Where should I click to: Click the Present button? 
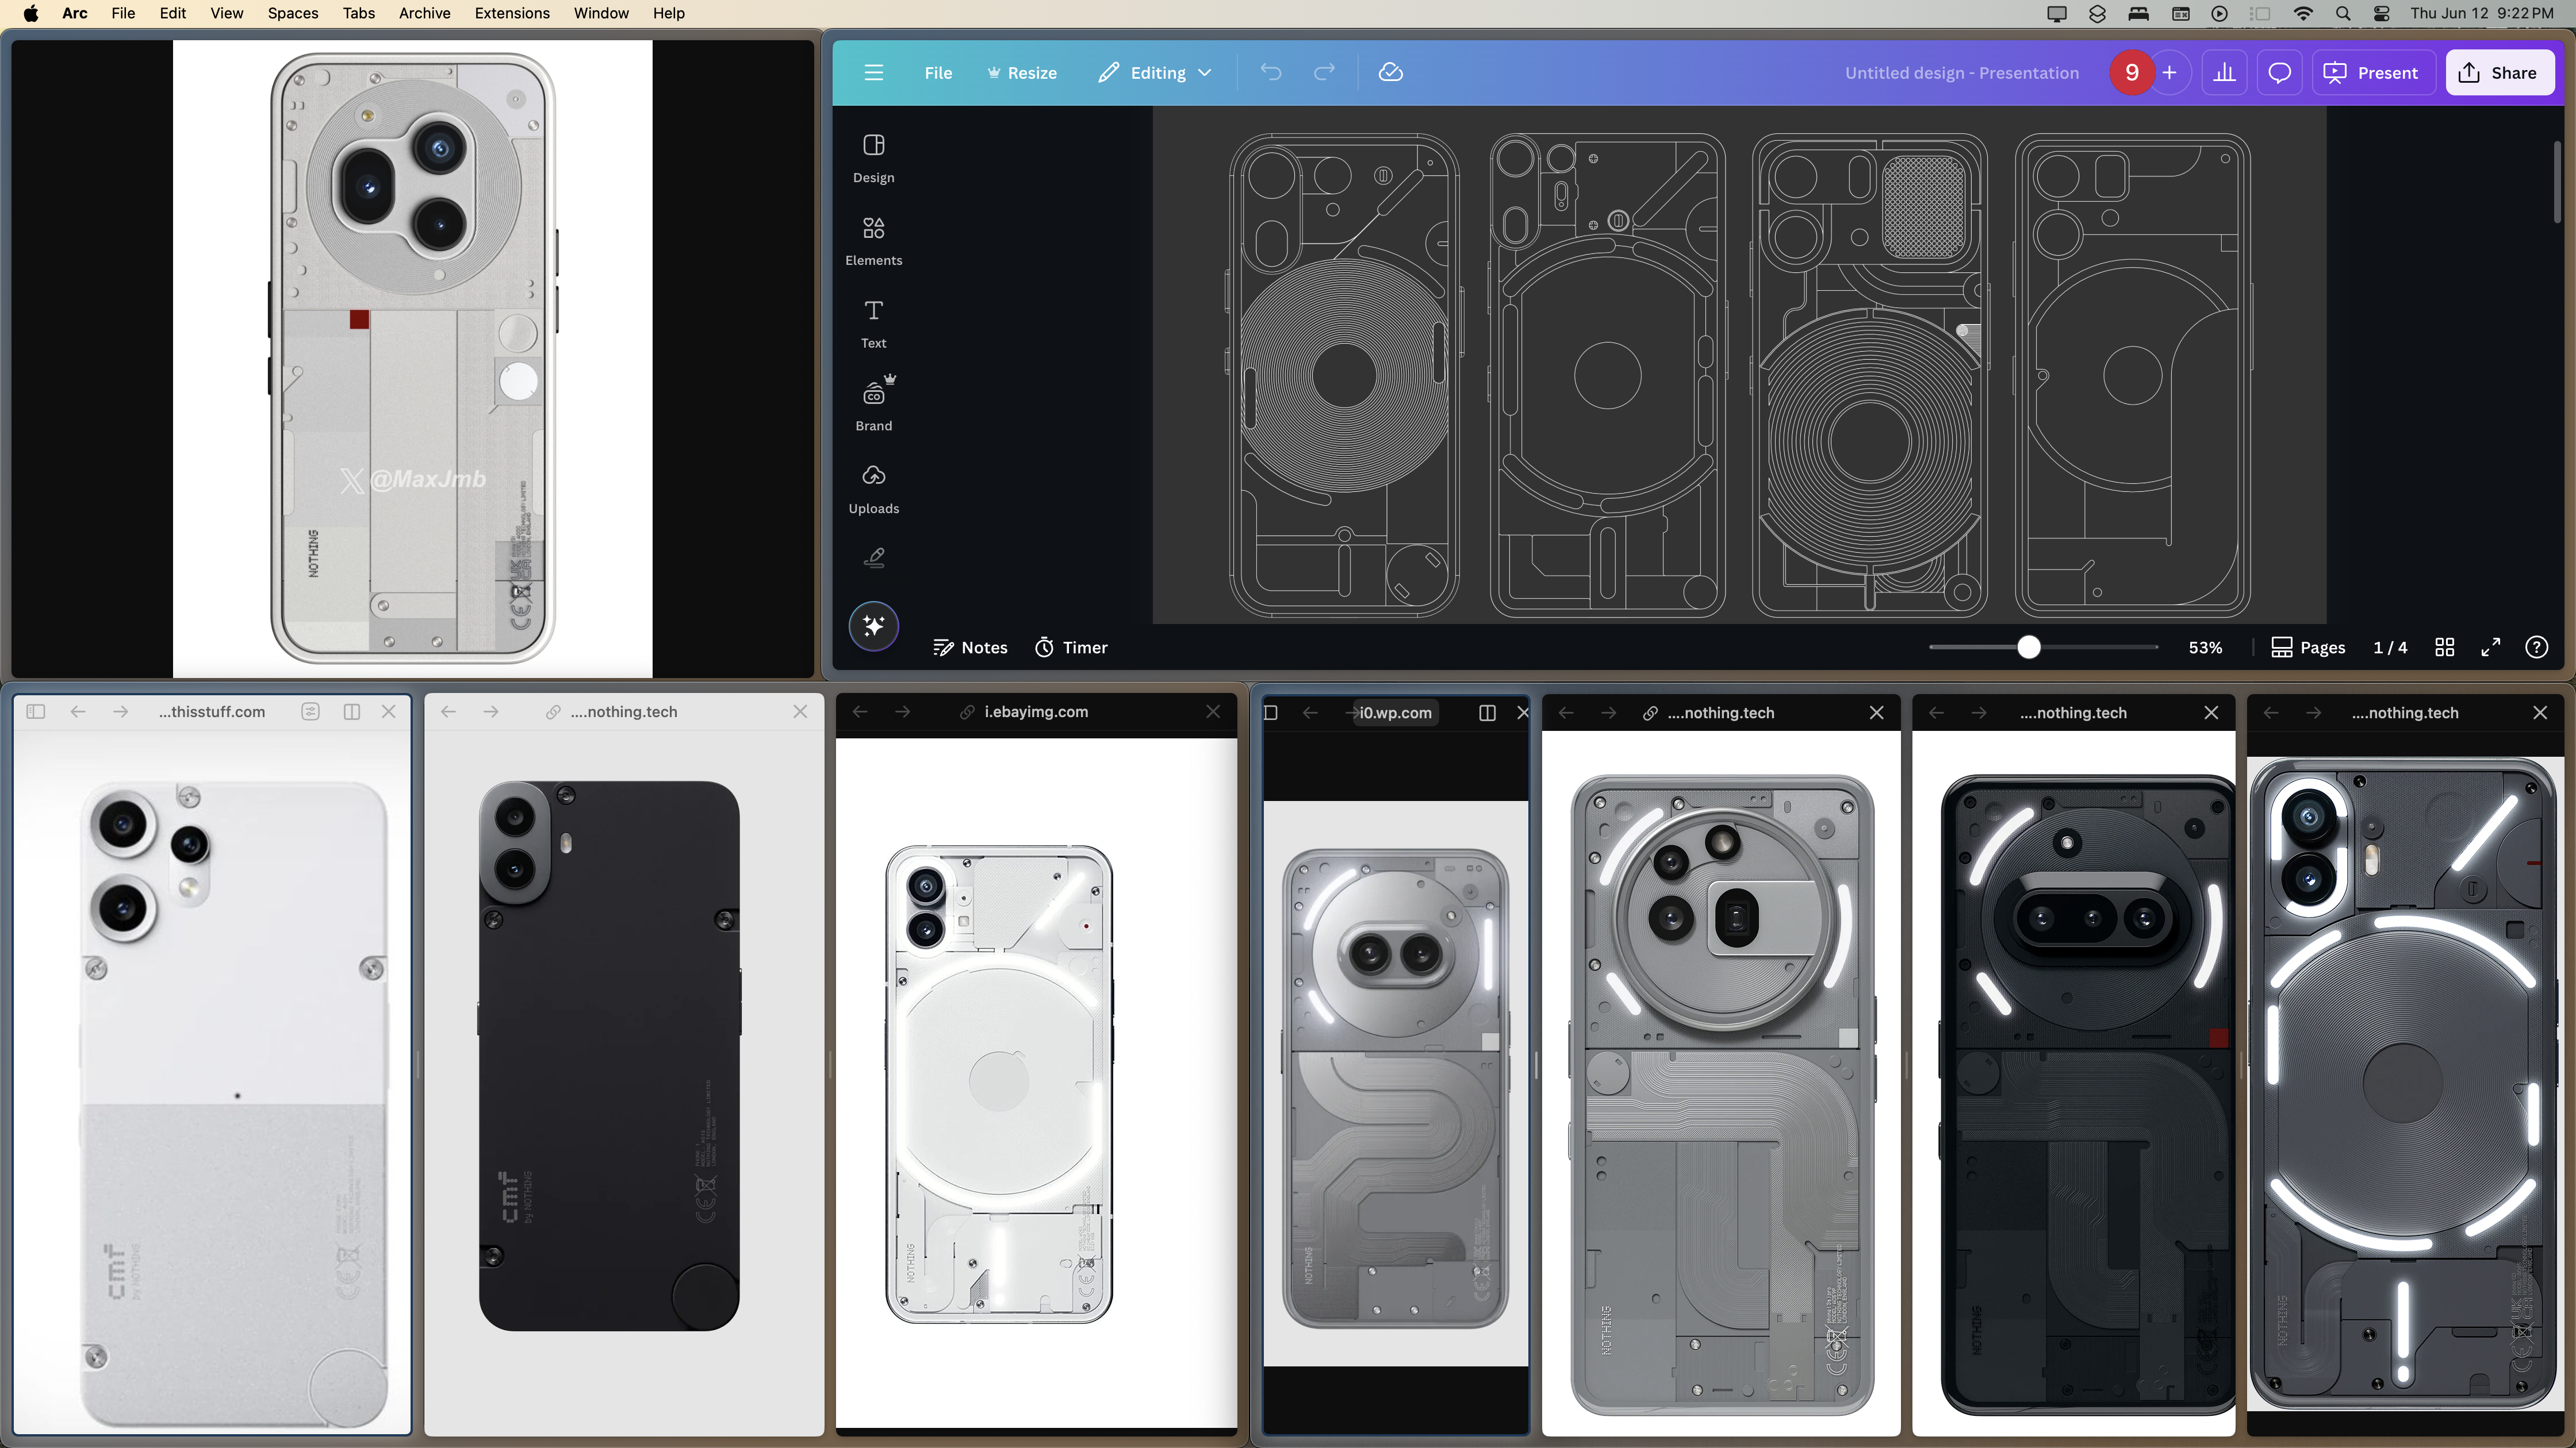click(2373, 72)
